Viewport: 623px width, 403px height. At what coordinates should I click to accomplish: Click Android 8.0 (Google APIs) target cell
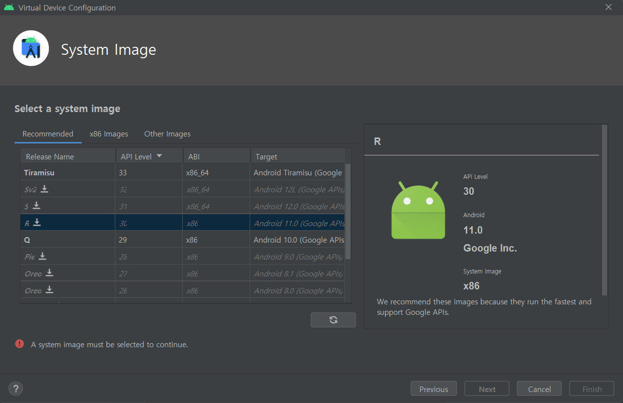click(298, 290)
